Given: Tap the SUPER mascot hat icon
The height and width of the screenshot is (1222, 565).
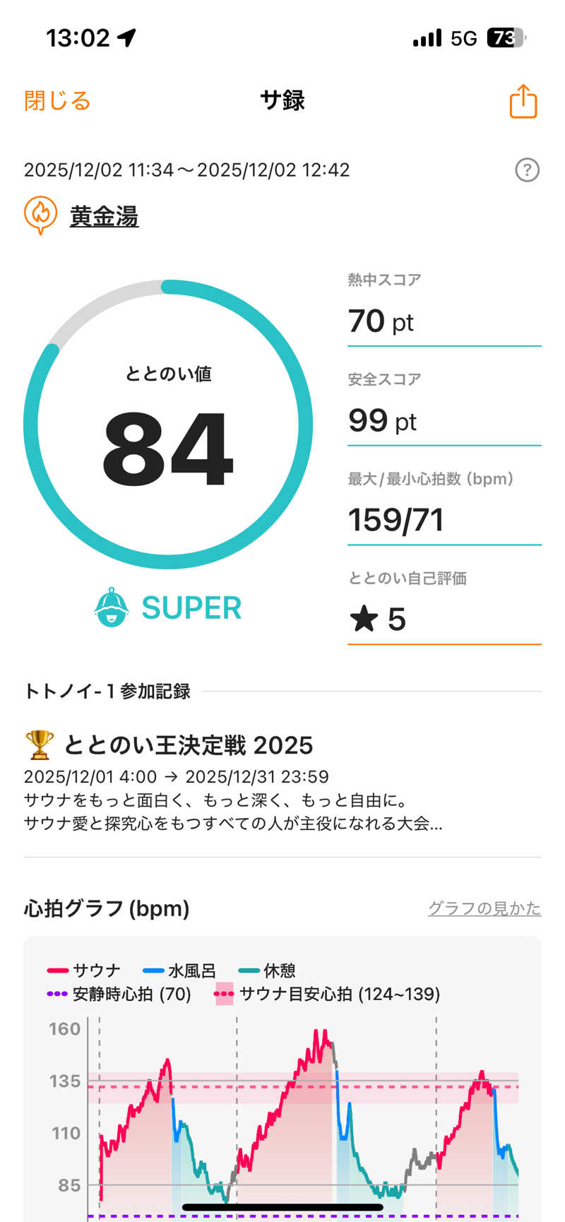Looking at the screenshot, I should click(x=112, y=607).
